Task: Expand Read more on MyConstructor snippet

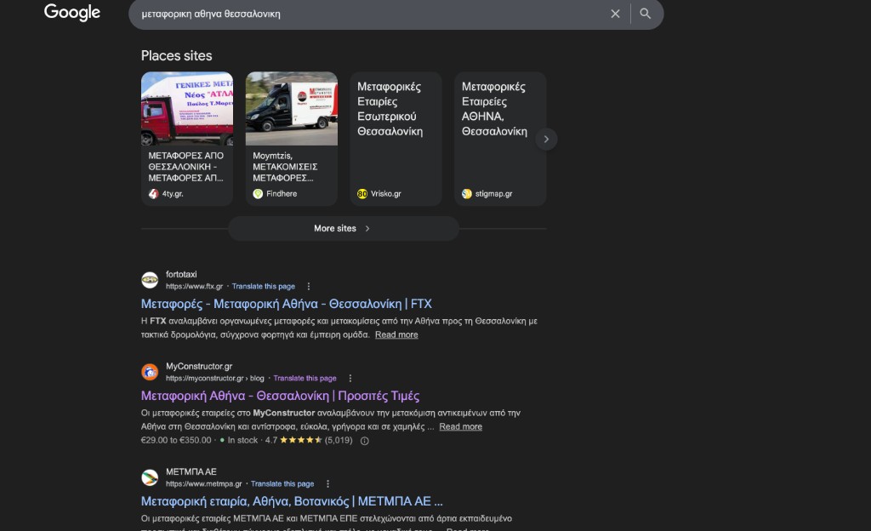Action: click(x=460, y=427)
